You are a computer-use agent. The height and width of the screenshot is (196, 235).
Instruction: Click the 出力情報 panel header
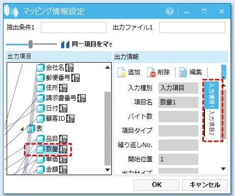(x=171, y=57)
